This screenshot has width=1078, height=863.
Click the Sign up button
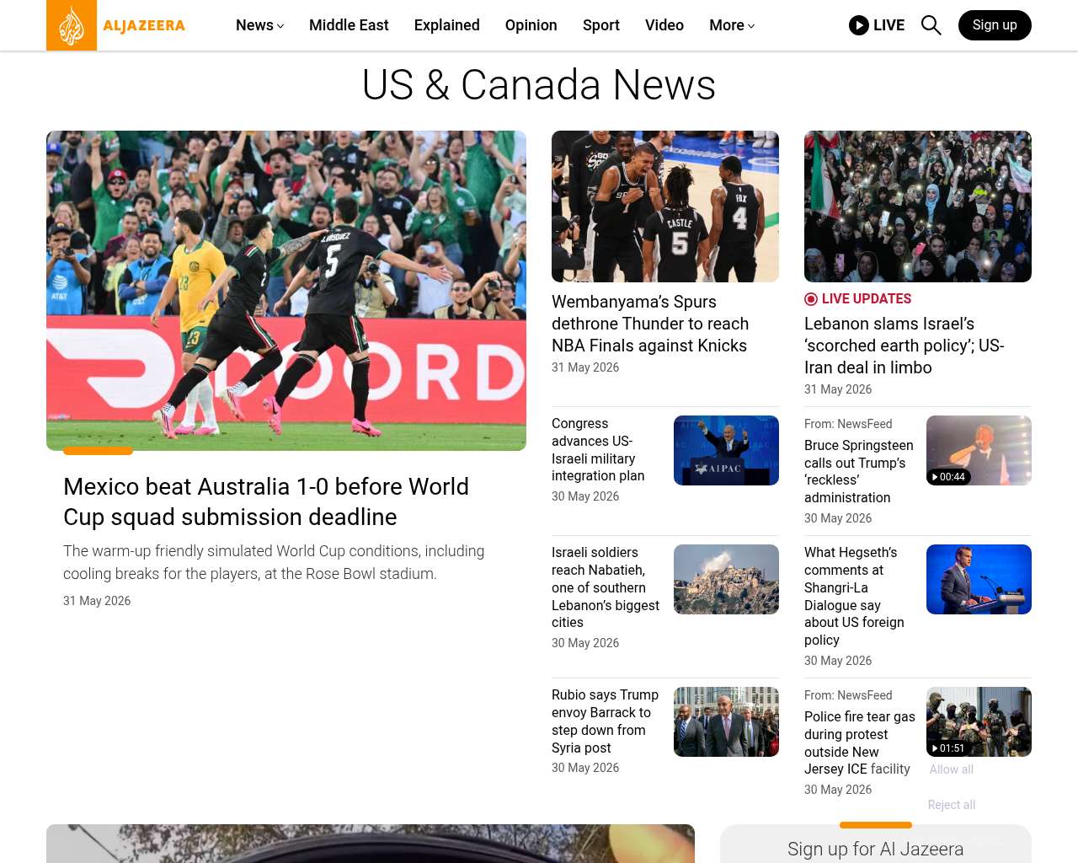coord(995,25)
